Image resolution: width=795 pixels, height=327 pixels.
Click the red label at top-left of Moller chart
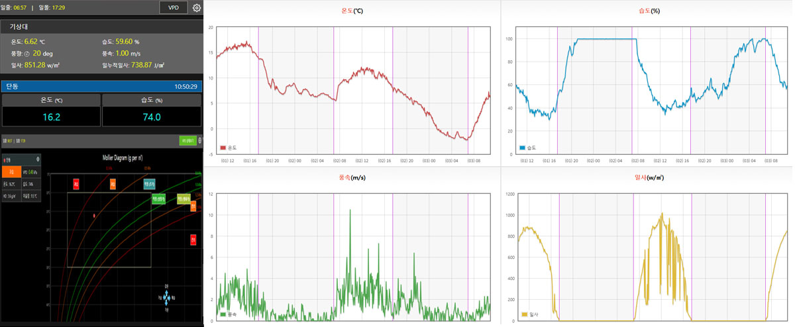click(x=76, y=183)
